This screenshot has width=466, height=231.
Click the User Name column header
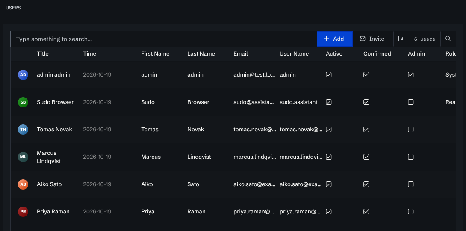(294, 54)
